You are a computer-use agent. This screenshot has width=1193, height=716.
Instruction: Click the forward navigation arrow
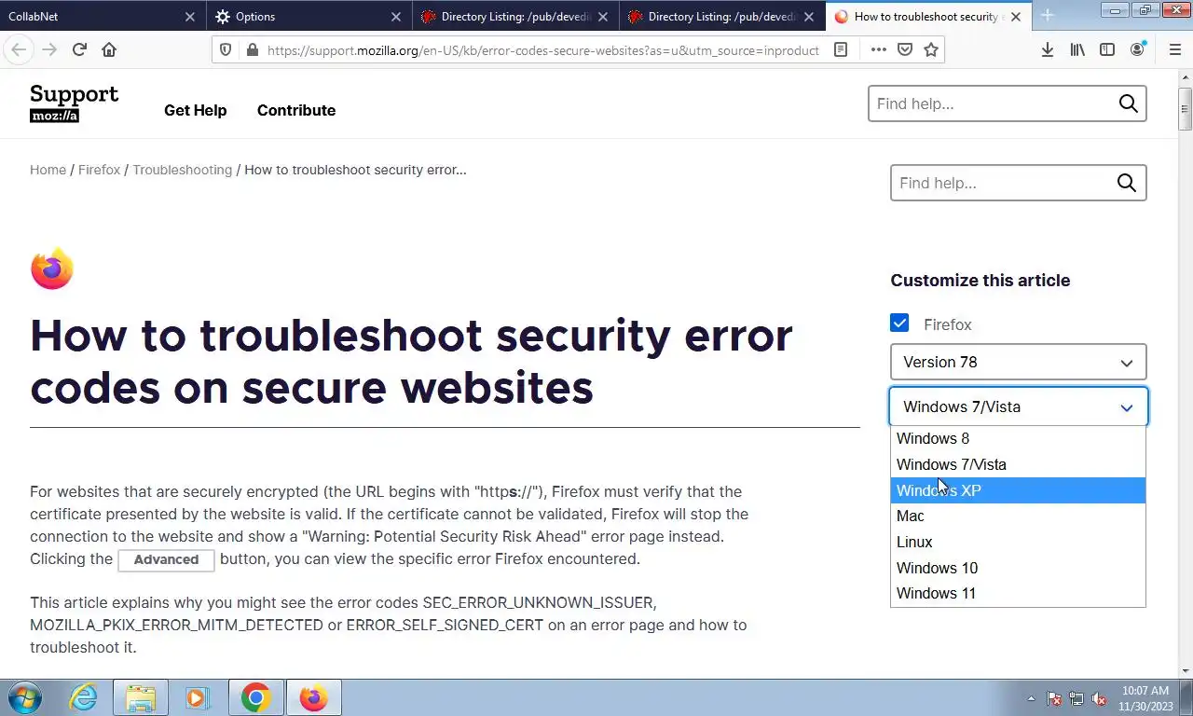coord(49,49)
